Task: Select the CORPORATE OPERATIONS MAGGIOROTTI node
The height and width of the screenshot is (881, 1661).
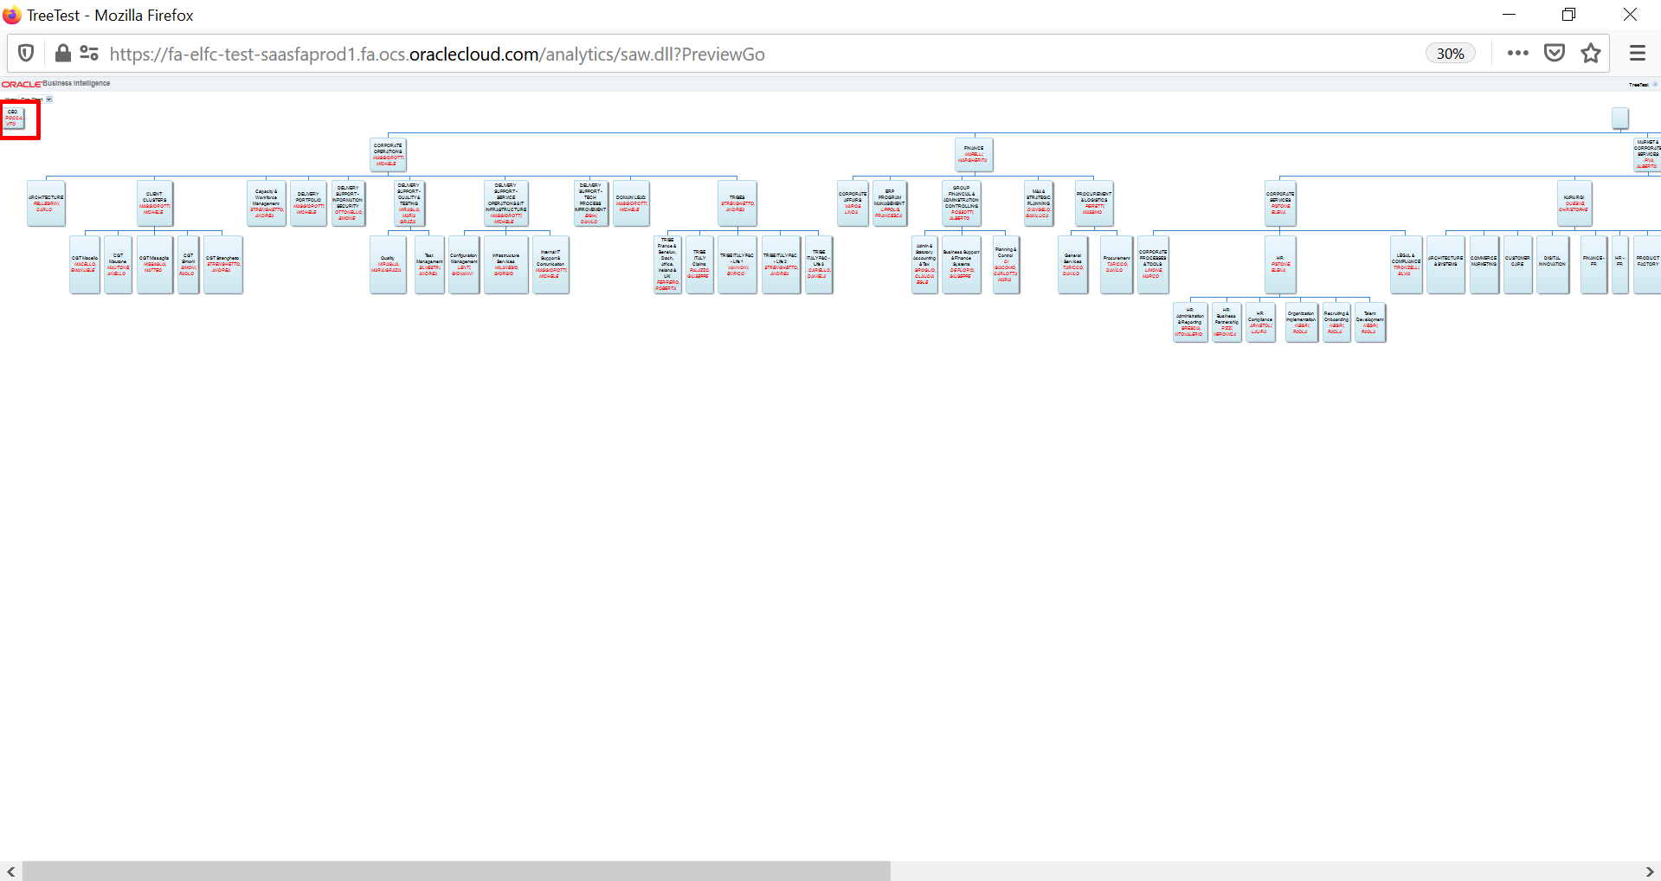Action: click(389, 155)
